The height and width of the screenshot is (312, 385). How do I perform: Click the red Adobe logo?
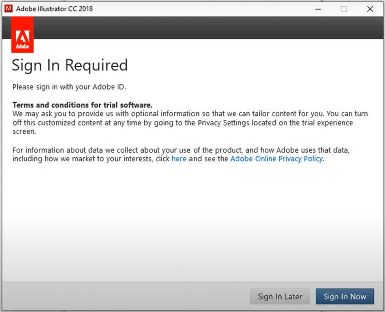[x=22, y=35]
